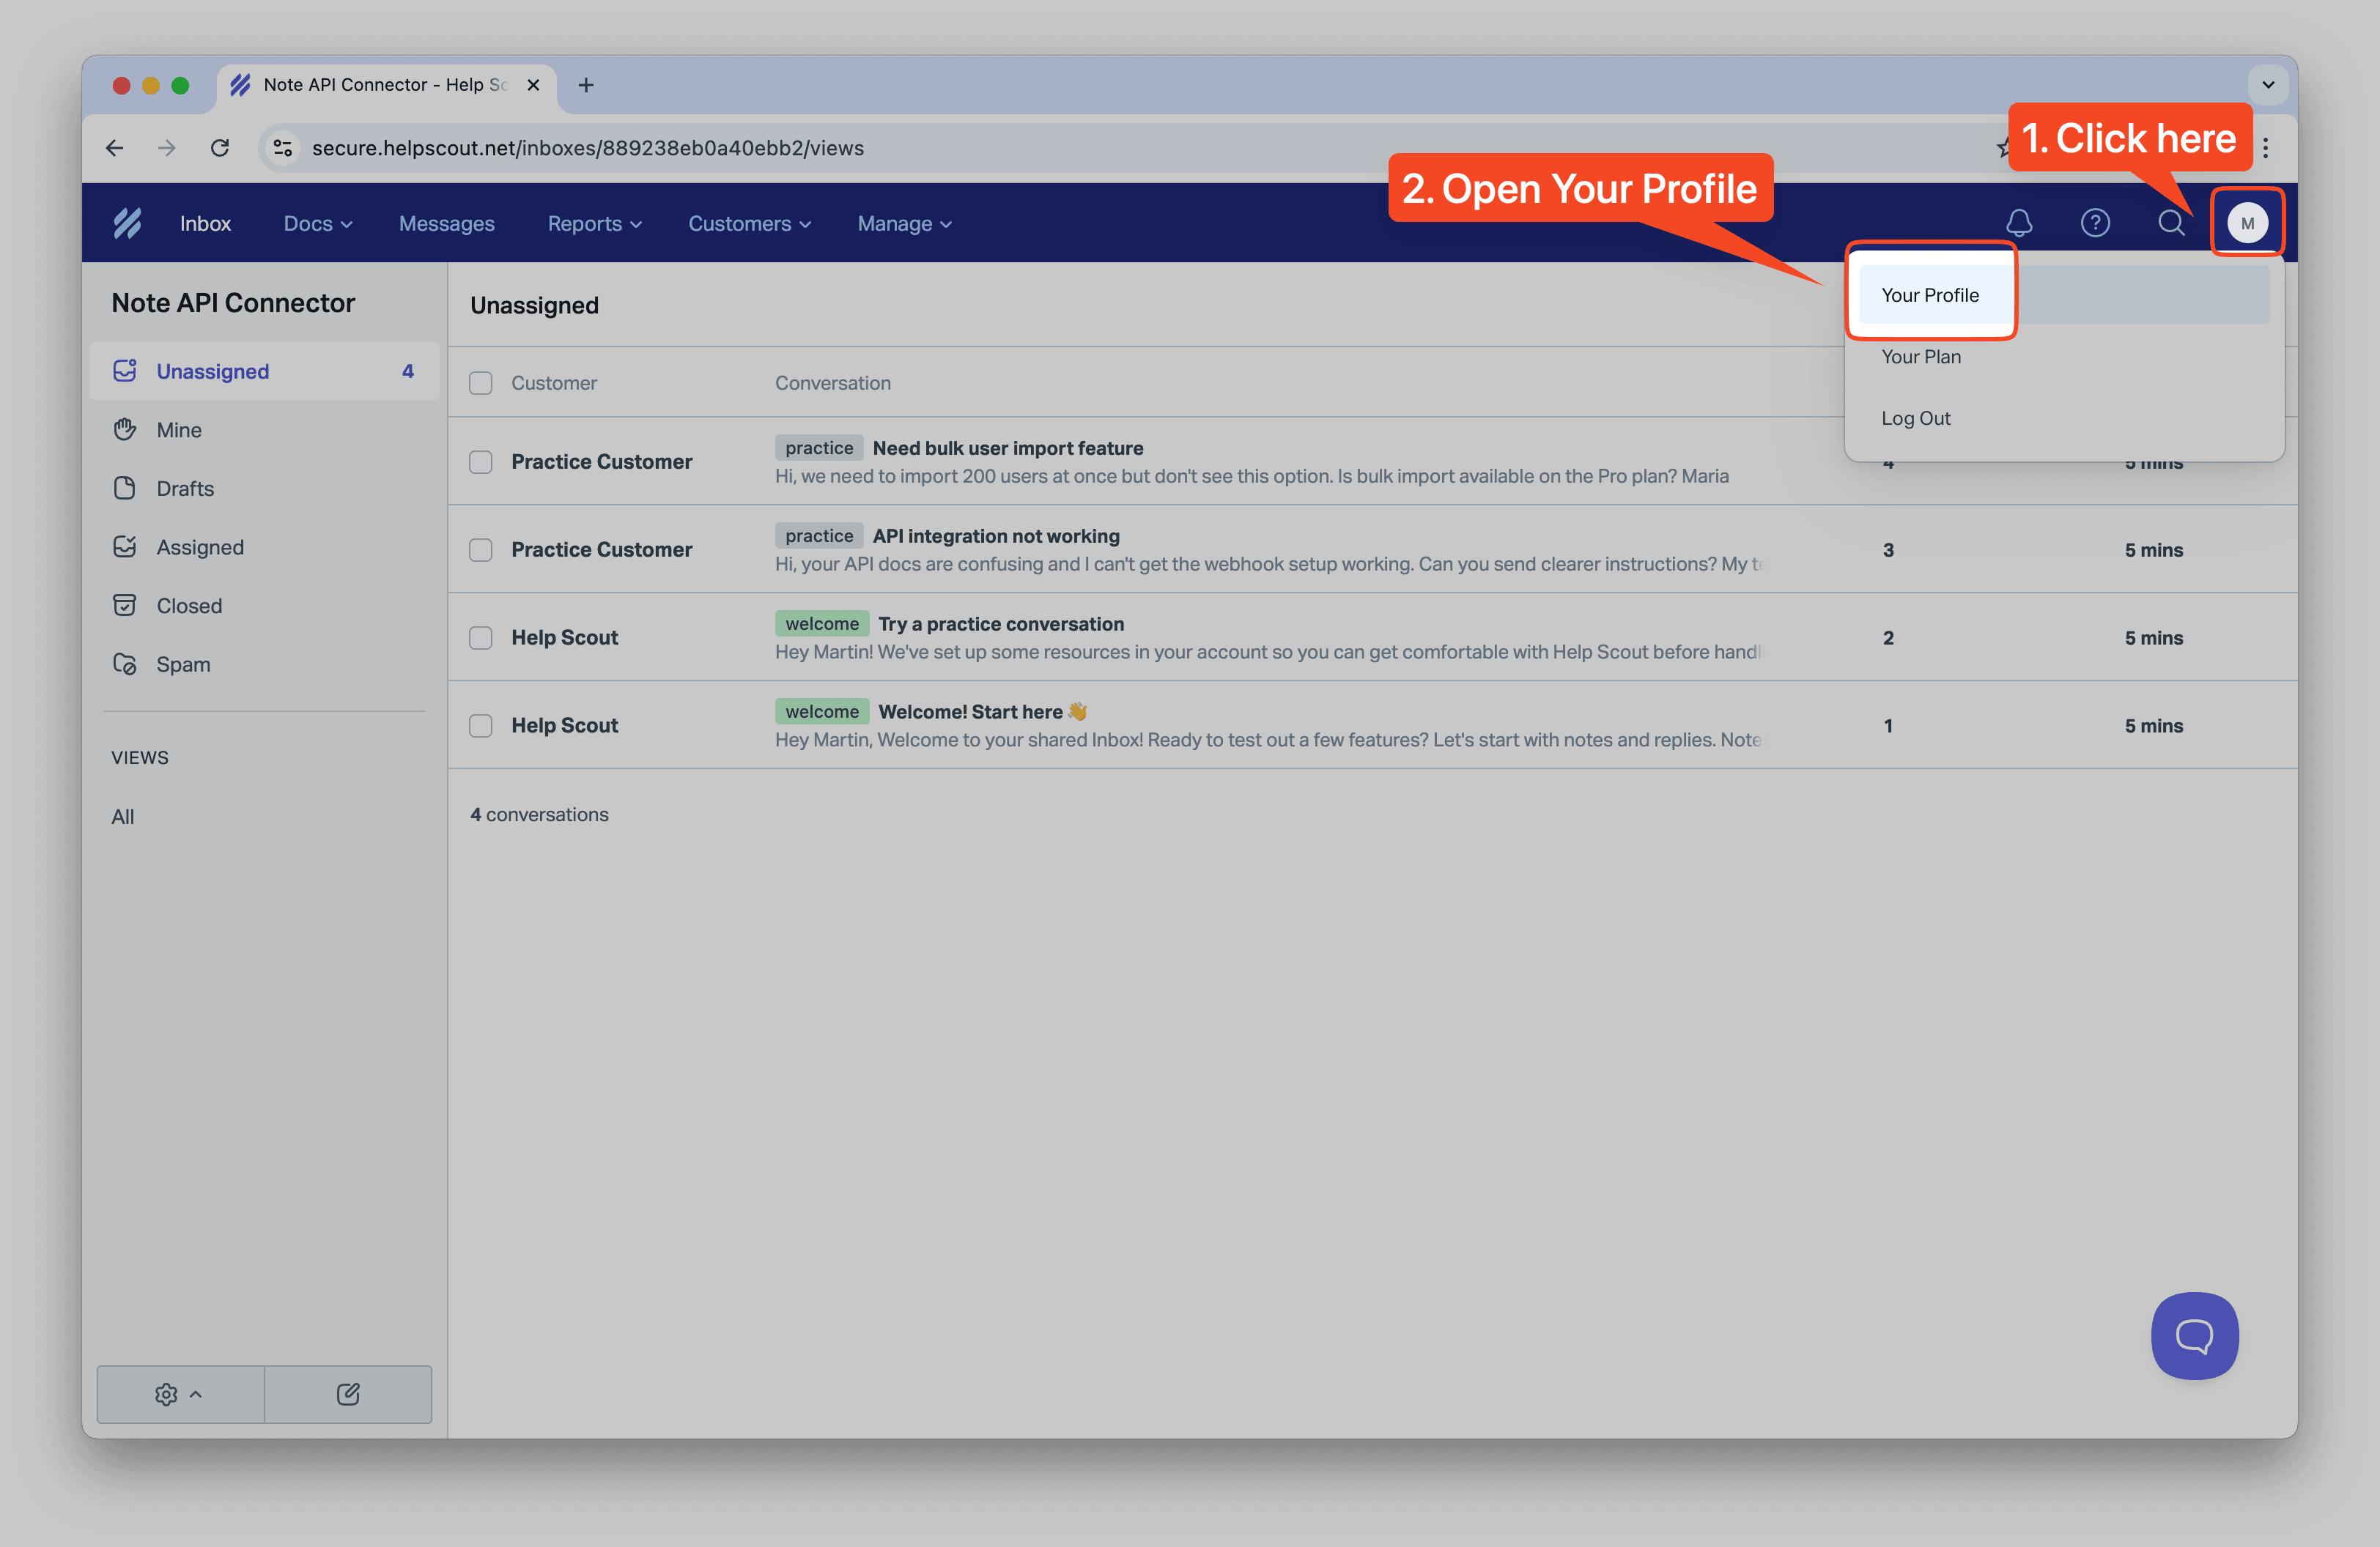Viewport: 2380px width, 1547px height.
Task: Click the Conversation column header
Action: click(x=833, y=383)
